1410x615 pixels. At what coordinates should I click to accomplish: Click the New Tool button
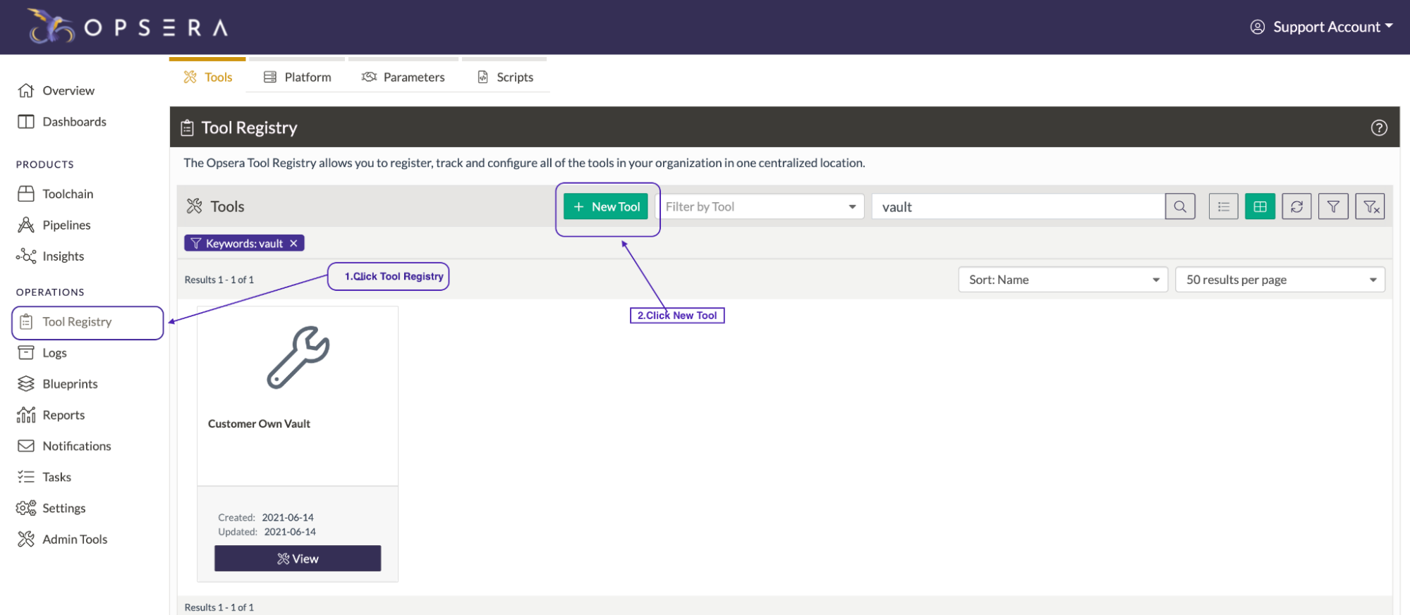606,206
